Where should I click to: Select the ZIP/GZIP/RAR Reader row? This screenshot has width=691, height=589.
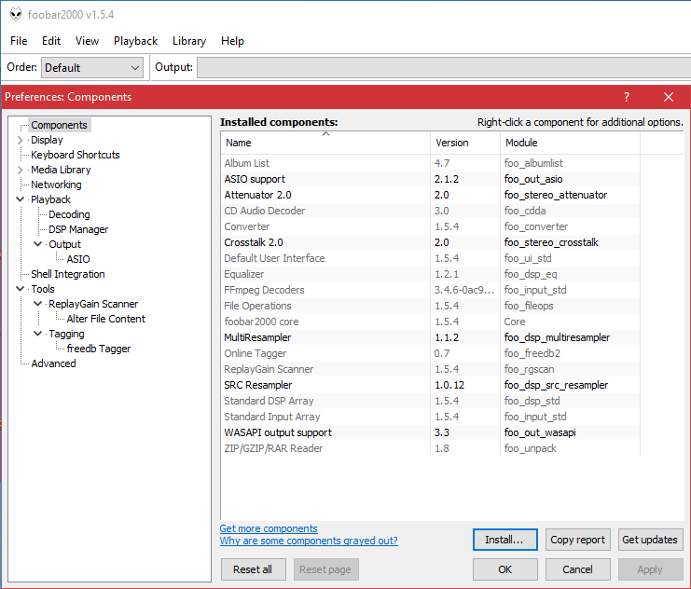coord(431,448)
